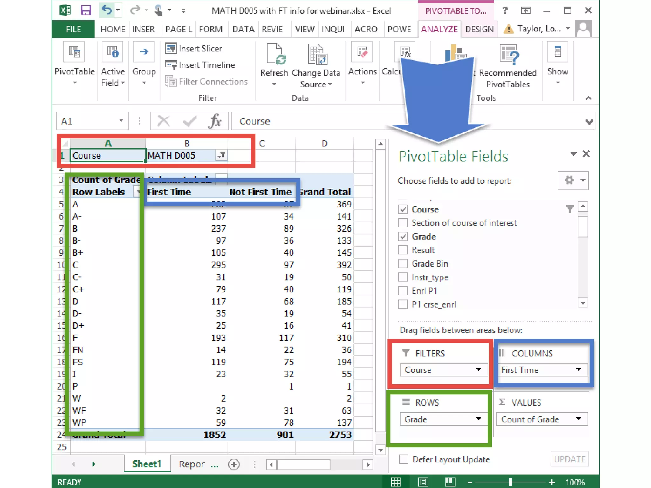Check the Result field checkbox
The image size is (651, 488).
[403, 250]
